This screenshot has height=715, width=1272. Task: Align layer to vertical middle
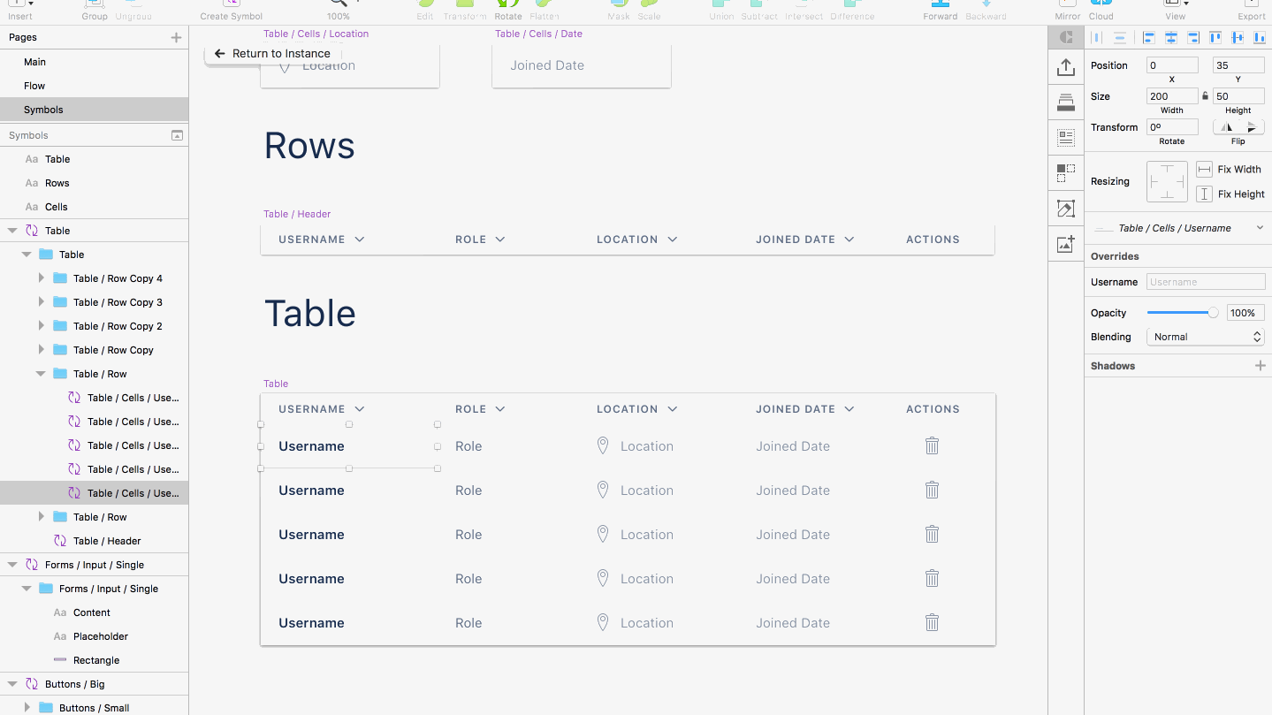pos(1238,37)
